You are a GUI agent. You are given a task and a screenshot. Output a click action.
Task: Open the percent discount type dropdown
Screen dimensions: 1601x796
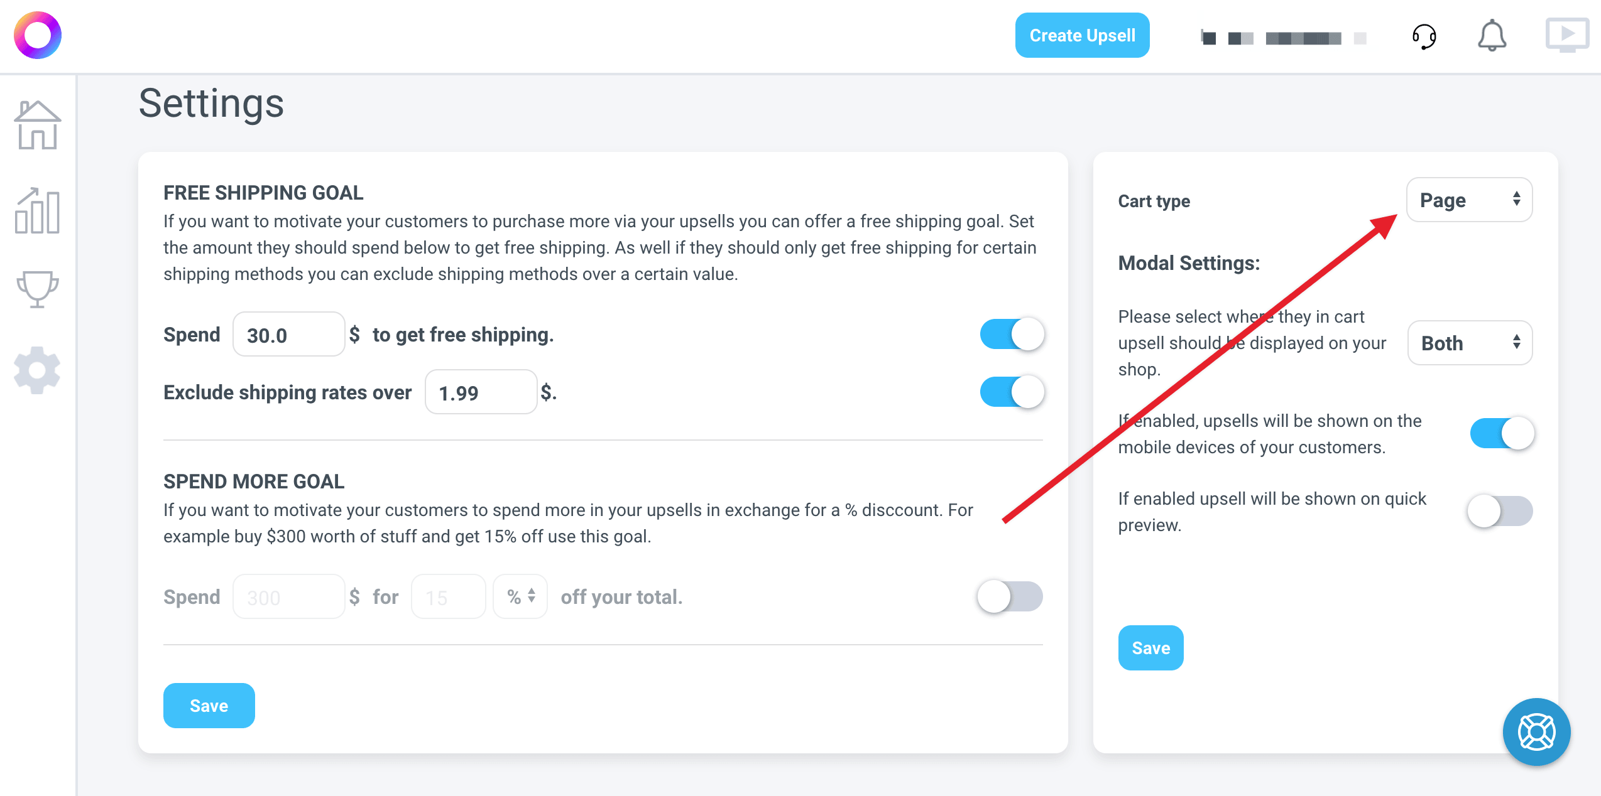(x=520, y=596)
